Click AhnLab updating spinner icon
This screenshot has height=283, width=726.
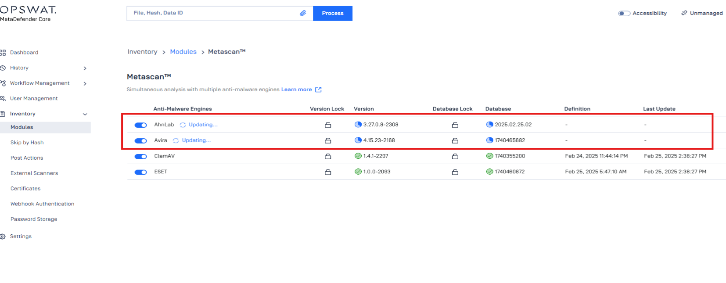pyautogui.click(x=183, y=125)
